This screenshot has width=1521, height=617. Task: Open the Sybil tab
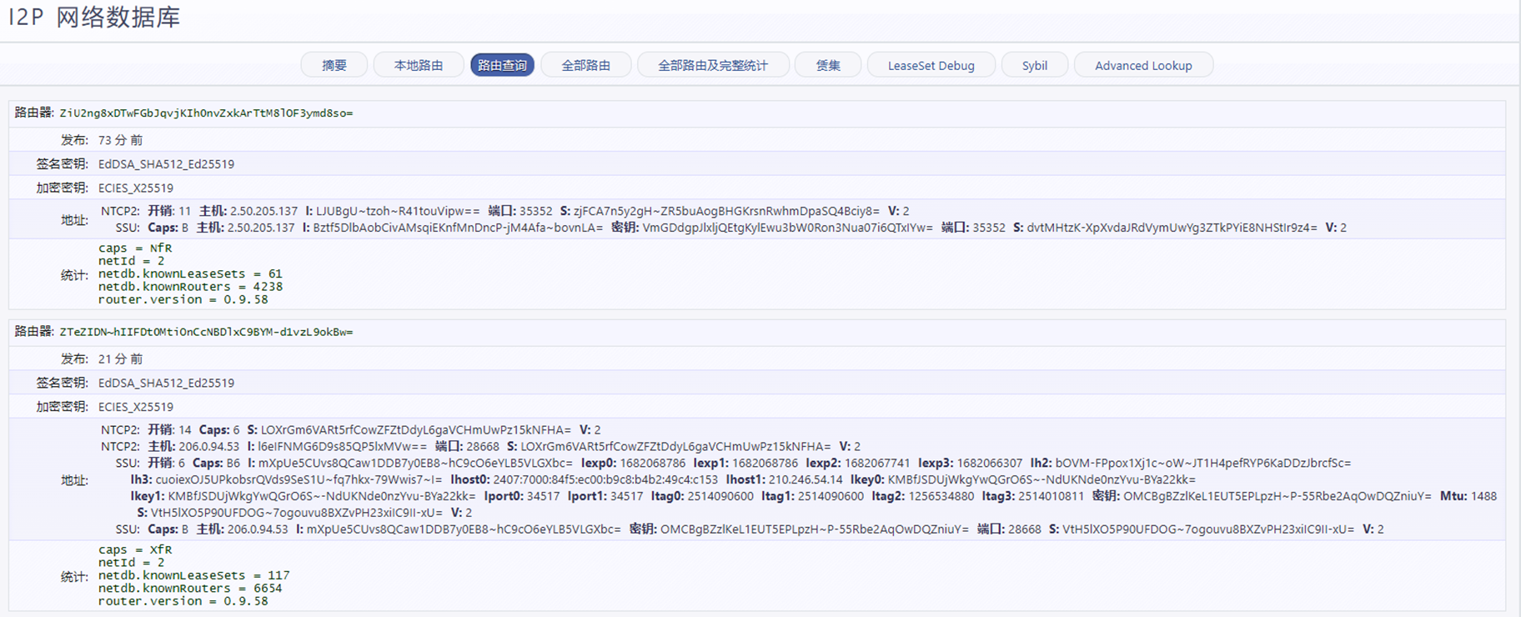click(1034, 65)
